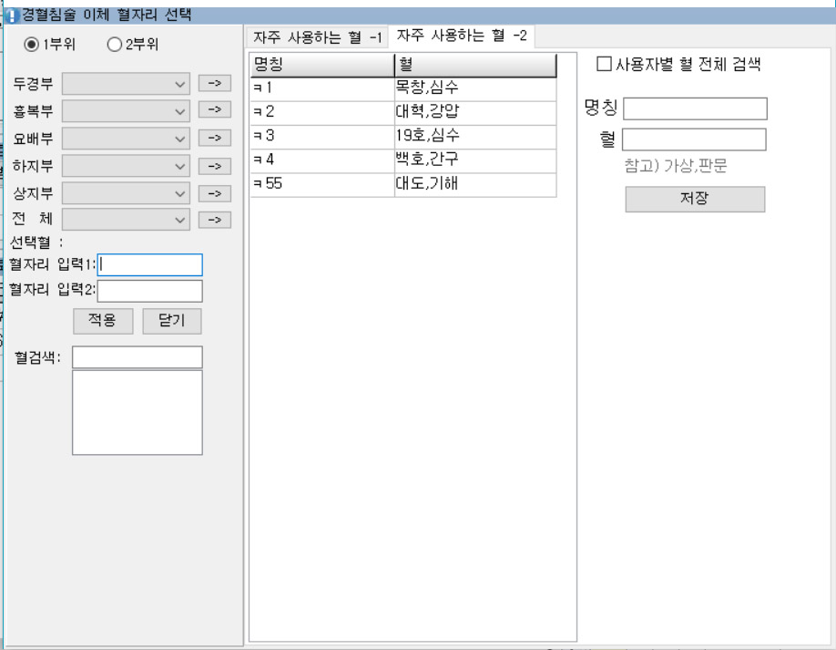The width and height of the screenshot is (836, 650).
Task: Click the 적용 button
Action: [103, 321]
